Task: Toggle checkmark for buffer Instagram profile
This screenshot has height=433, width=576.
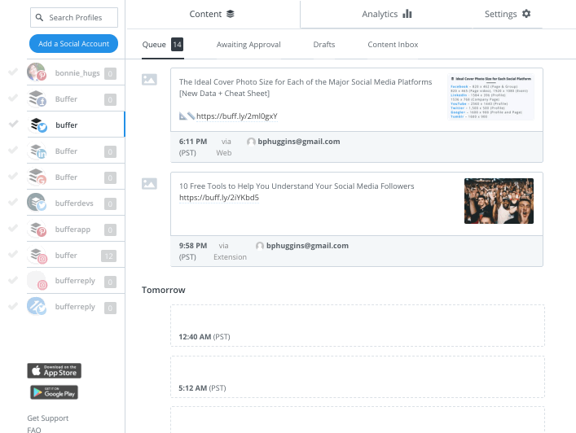Action: pyautogui.click(x=13, y=254)
